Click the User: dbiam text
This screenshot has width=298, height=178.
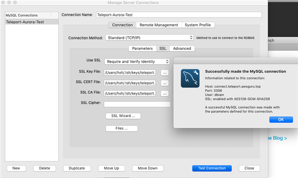(215, 95)
